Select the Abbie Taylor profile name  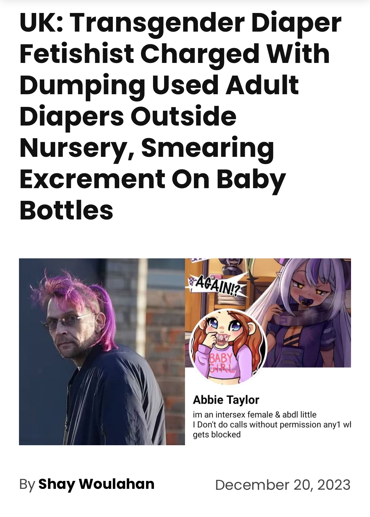[x=226, y=400]
